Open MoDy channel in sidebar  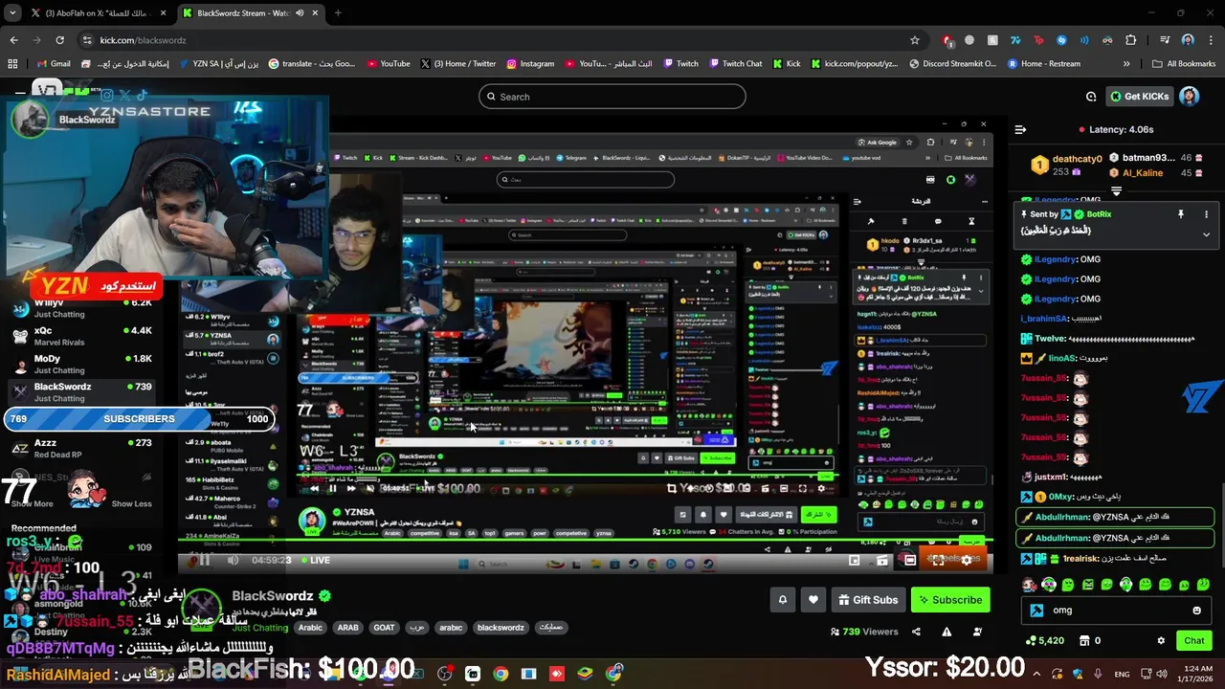80,364
